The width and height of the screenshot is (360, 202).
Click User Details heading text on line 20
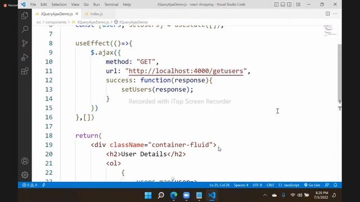coord(144,154)
